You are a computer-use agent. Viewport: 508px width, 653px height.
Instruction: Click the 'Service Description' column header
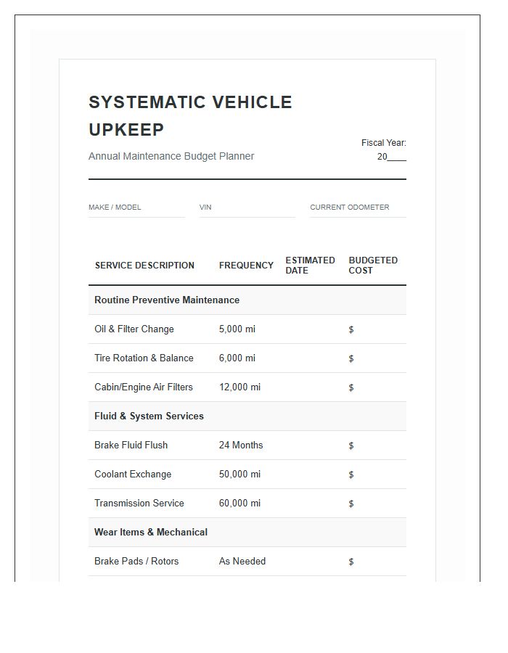144,266
